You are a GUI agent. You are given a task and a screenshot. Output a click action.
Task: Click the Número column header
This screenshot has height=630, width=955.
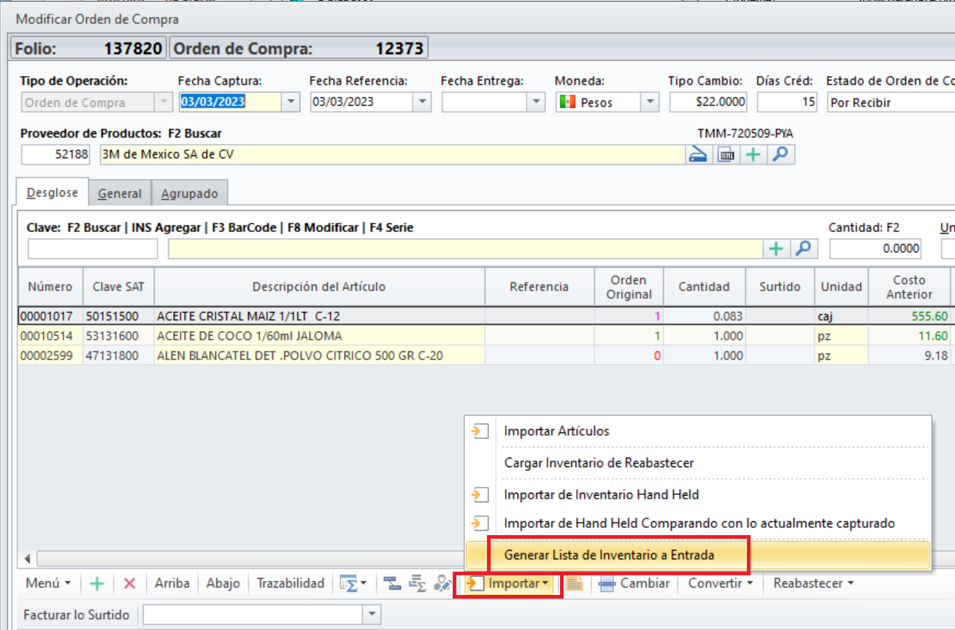coord(50,287)
